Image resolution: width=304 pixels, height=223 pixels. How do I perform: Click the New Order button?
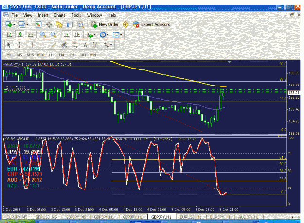pos(105,25)
